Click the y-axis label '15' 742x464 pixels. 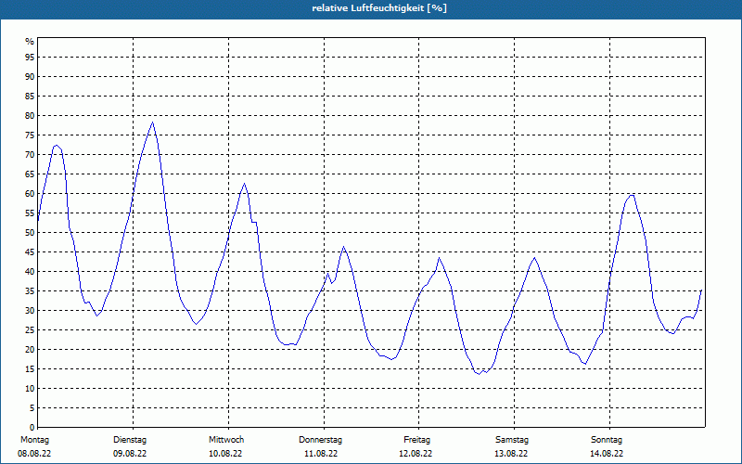(x=30, y=368)
